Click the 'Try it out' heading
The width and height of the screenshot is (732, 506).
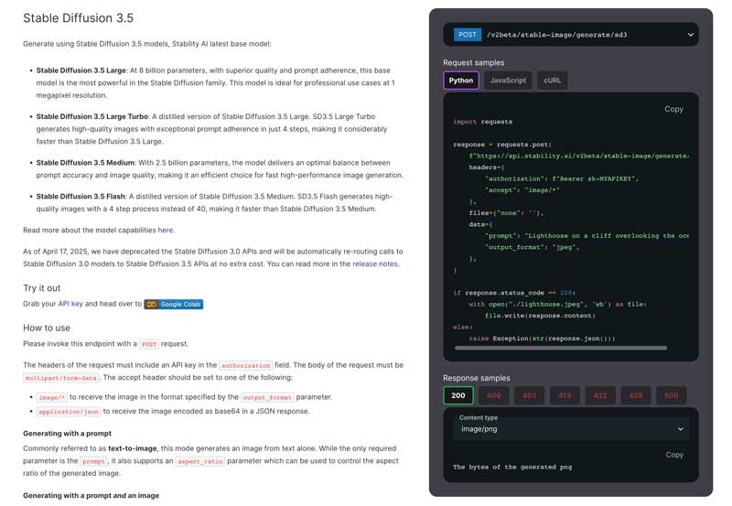click(x=41, y=288)
